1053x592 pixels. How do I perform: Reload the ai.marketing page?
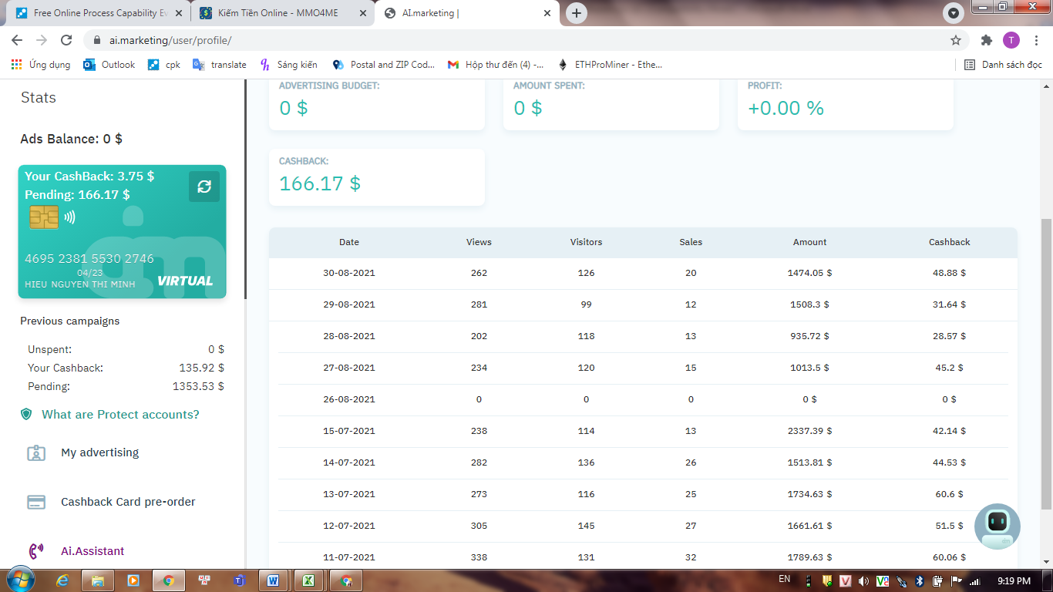[x=66, y=40]
